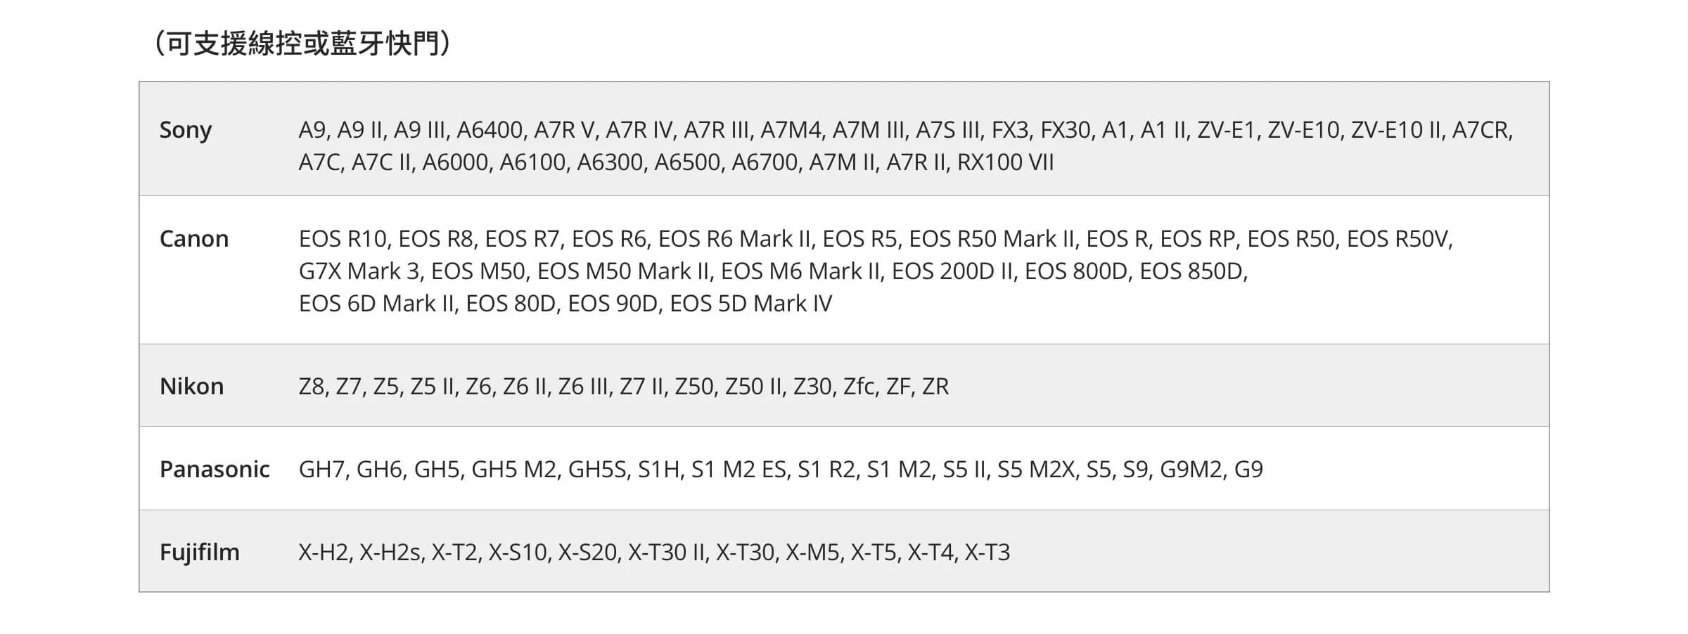Click the heading text above the table
This screenshot has height=634, width=1688.
301,44
